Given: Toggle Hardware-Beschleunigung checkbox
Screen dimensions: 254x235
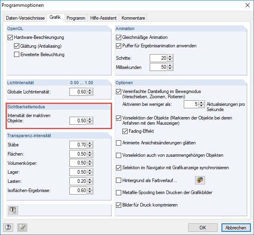Looking at the screenshot, I should pyautogui.click(x=10, y=38).
